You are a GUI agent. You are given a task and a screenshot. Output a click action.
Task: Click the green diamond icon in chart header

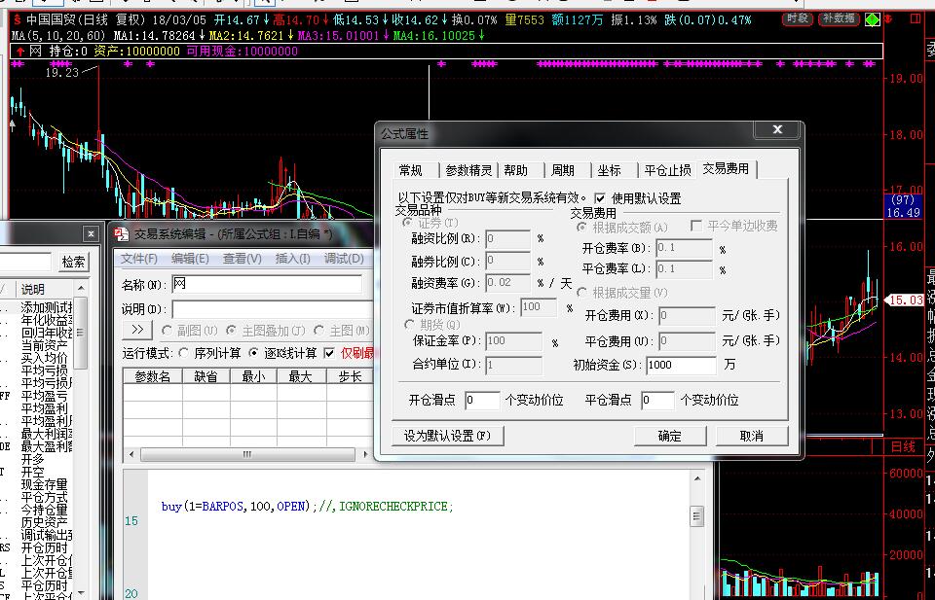coord(872,19)
